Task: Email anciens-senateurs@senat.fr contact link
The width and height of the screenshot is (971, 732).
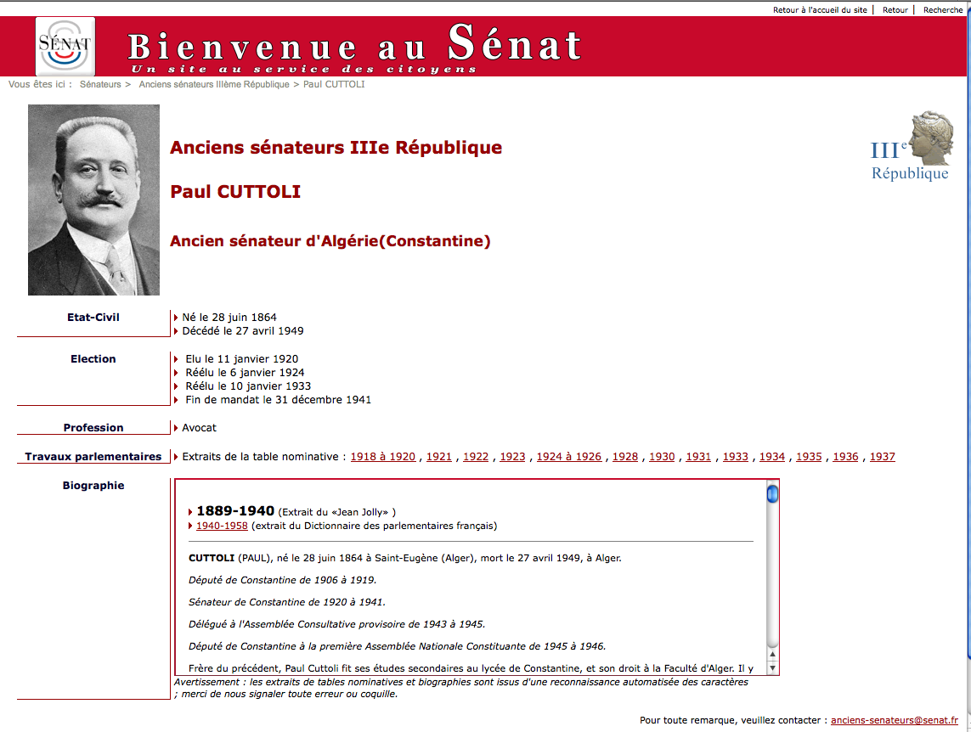Action: pos(895,720)
